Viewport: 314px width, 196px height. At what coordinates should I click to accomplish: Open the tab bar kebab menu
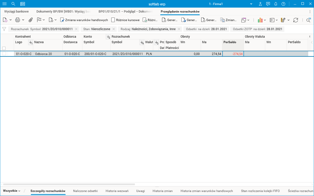click(310, 12)
